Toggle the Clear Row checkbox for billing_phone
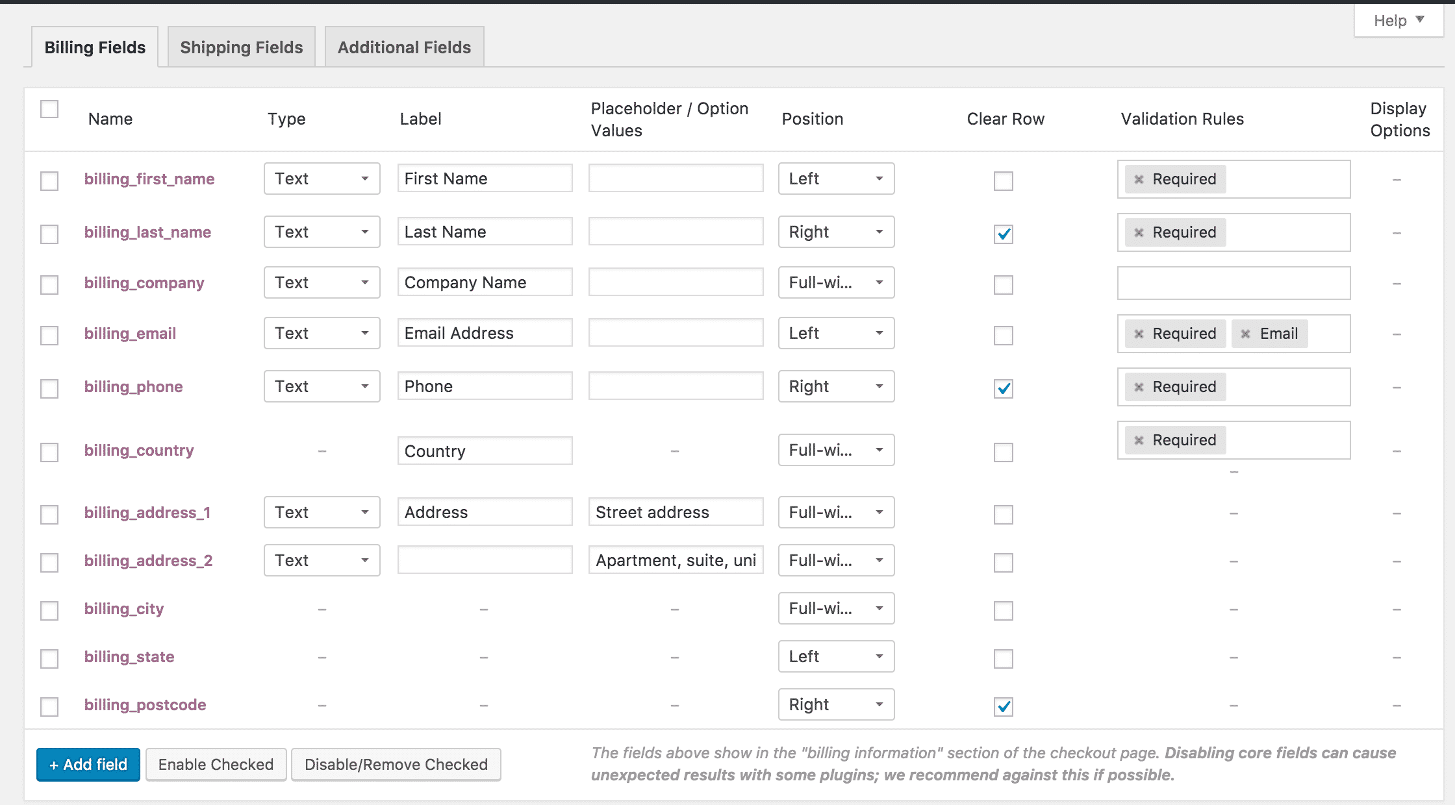This screenshot has height=805, width=1455. pos(1003,387)
